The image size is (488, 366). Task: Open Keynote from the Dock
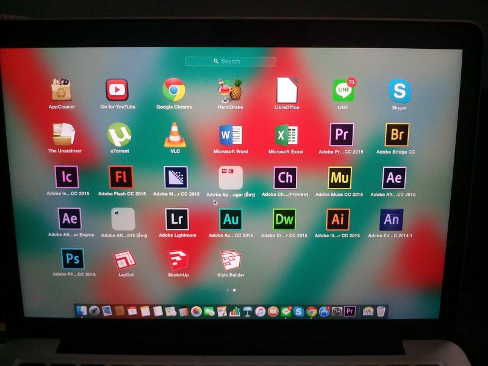tap(248, 311)
